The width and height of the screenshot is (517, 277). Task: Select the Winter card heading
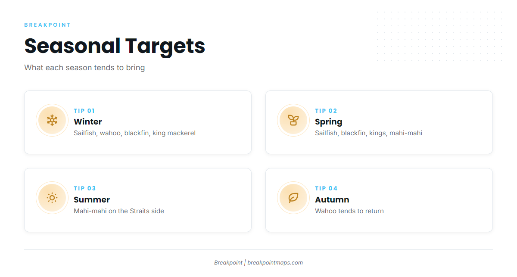[x=88, y=121]
